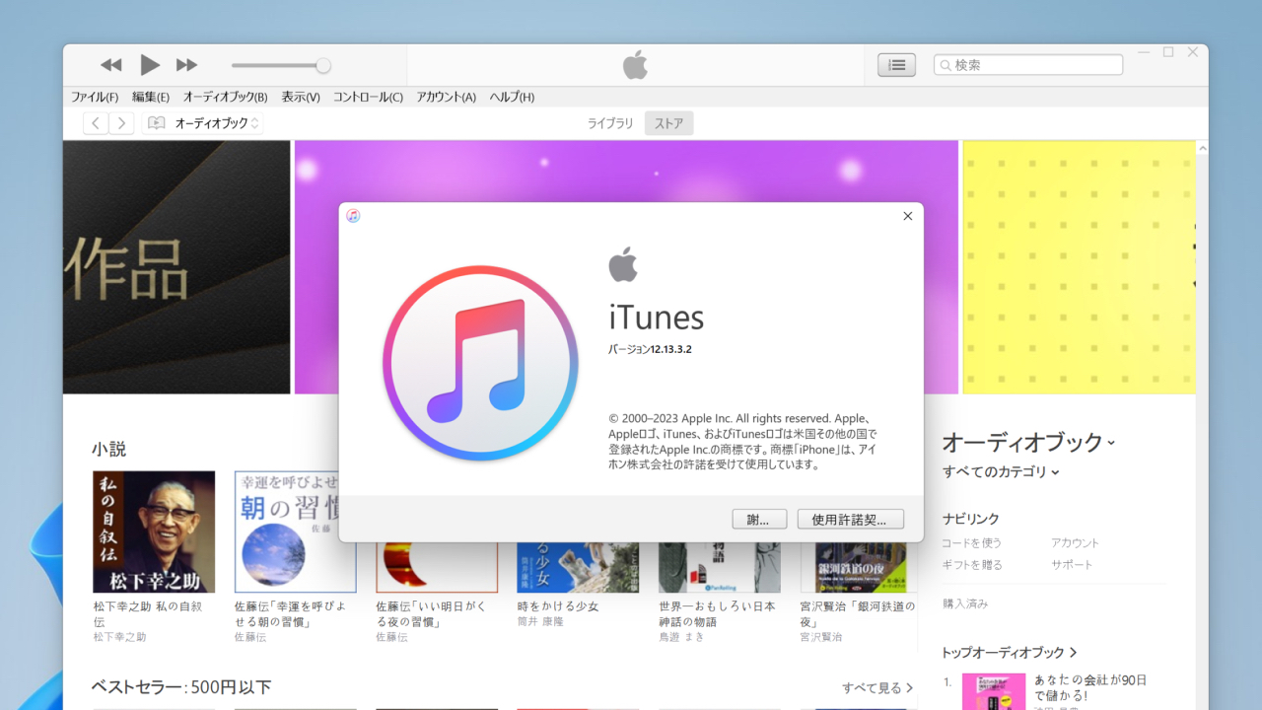Screen dimensions: 1262x710
Task: Open the すべてのカテゴリ dropdown
Action: tap(1001, 472)
